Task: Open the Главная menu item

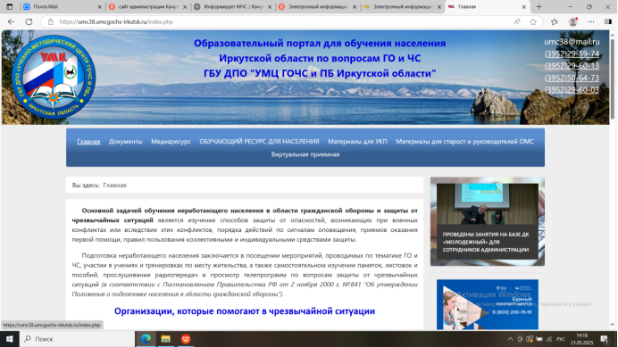Action: (x=88, y=142)
